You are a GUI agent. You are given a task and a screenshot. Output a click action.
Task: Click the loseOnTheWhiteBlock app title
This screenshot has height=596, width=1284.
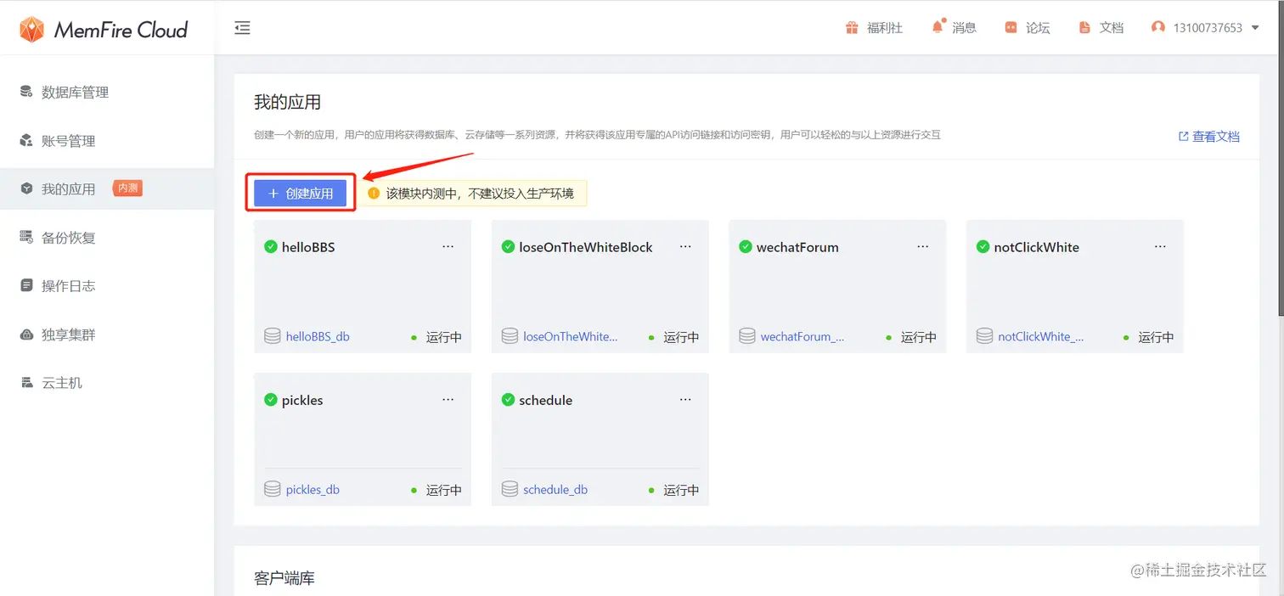click(x=586, y=247)
